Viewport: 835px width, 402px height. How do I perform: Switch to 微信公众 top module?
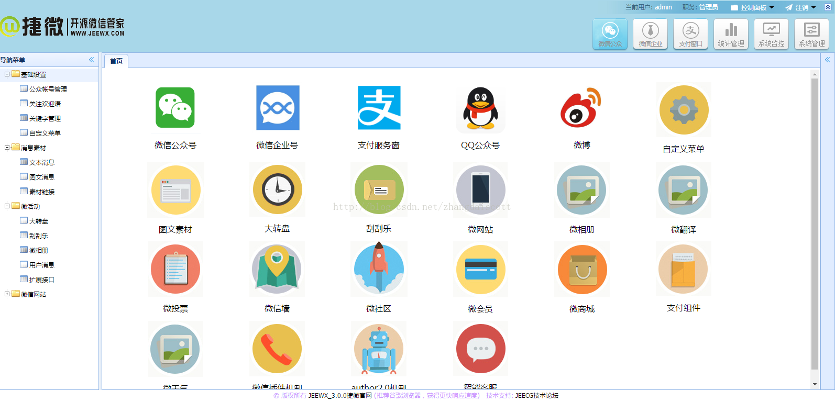click(x=610, y=34)
